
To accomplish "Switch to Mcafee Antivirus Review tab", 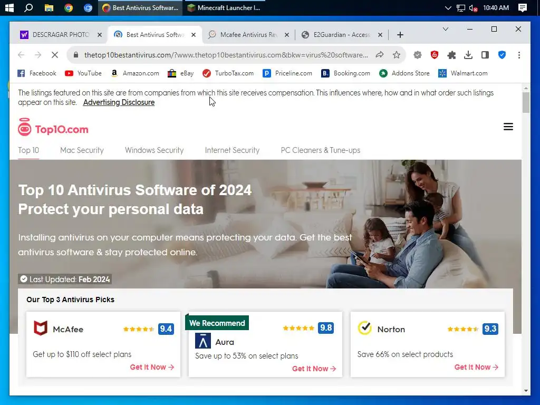I will click(x=248, y=35).
